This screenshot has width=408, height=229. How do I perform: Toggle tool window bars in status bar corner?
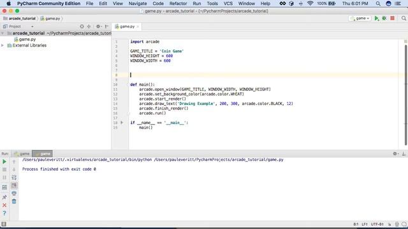click(x=4, y=224)
